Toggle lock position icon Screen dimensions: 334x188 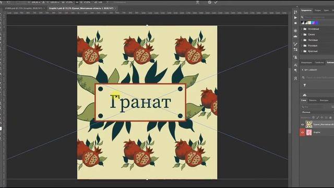click(x=322, y=118)
